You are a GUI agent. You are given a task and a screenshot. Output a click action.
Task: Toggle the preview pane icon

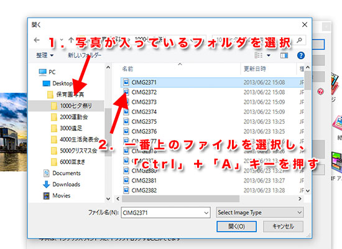[284, 55]
